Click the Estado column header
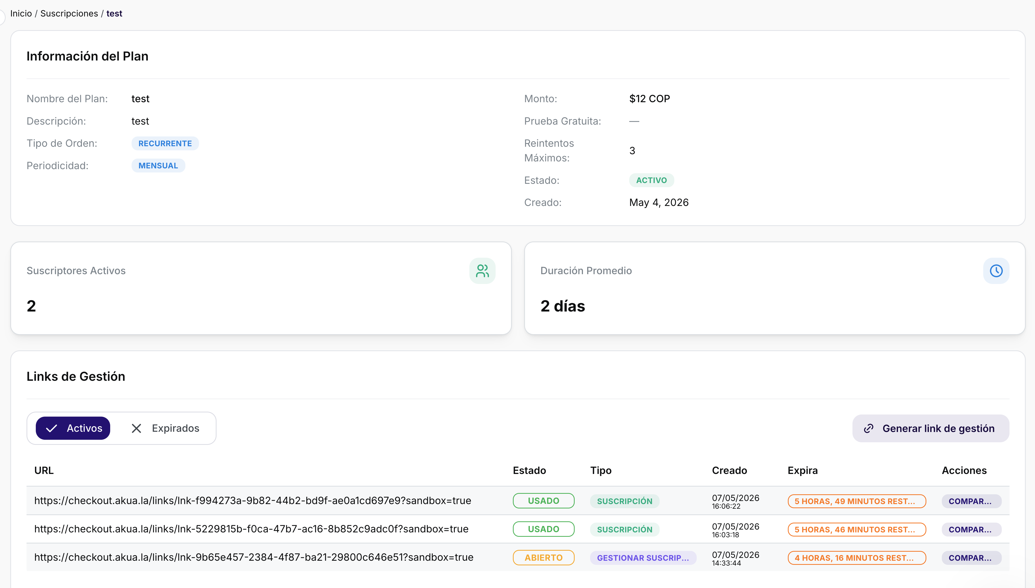 click(x=529, y=471)
